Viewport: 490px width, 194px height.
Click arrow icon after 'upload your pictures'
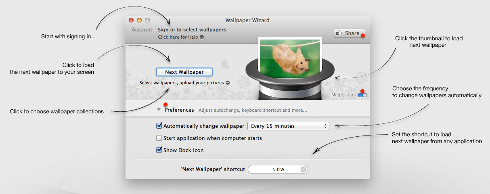(228, 83)
